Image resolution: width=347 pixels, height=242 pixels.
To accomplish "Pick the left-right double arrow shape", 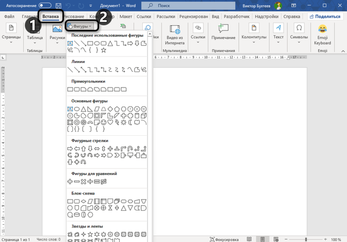I will point(97,149).
